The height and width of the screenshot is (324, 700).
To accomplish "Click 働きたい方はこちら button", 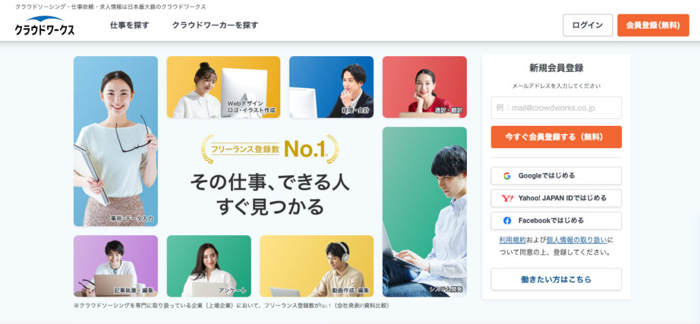I will (556, 280).
